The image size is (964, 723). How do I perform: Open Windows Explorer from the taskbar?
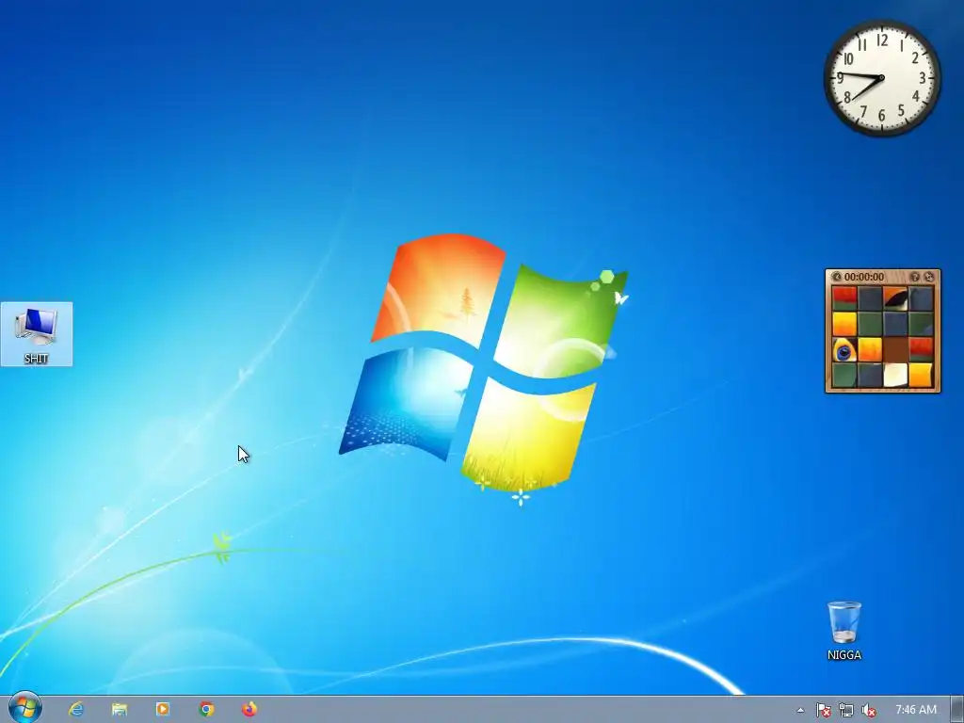click(x=120, y=710)
